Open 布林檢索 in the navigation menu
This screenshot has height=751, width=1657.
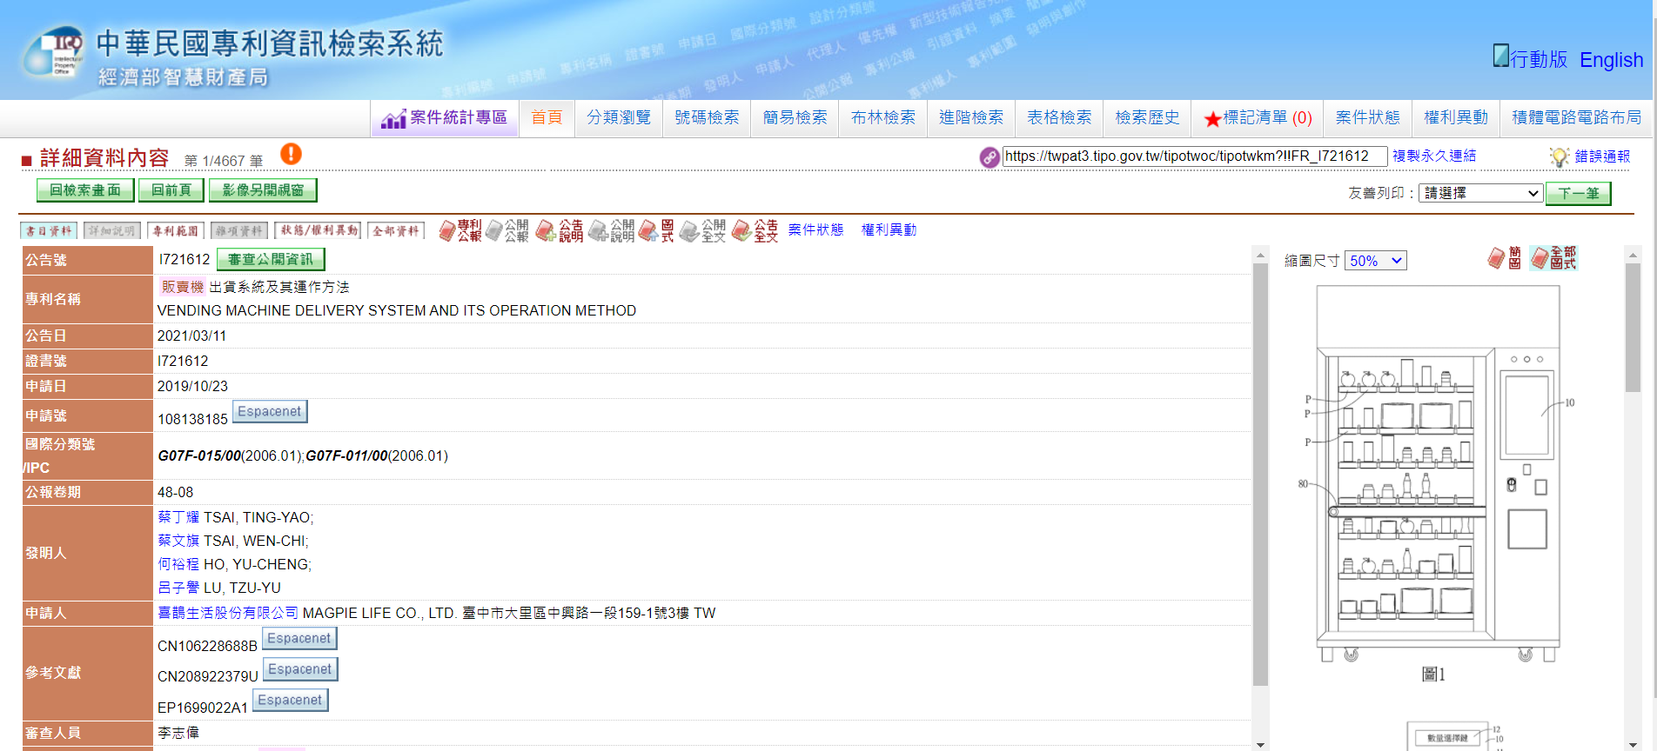coord(882,117)
